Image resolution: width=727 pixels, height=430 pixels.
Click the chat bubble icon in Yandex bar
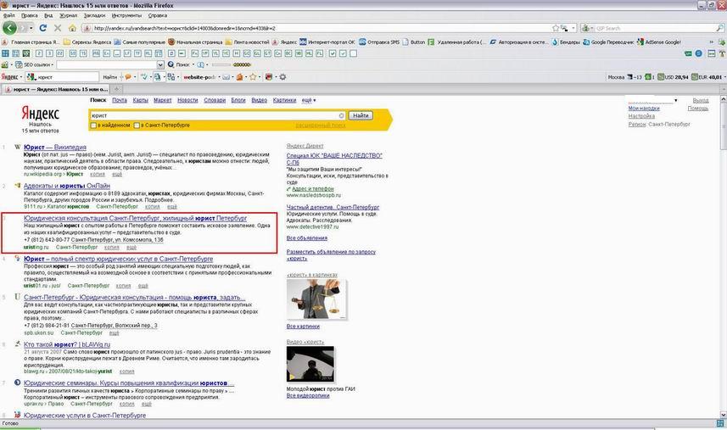(x=128, y=77)
